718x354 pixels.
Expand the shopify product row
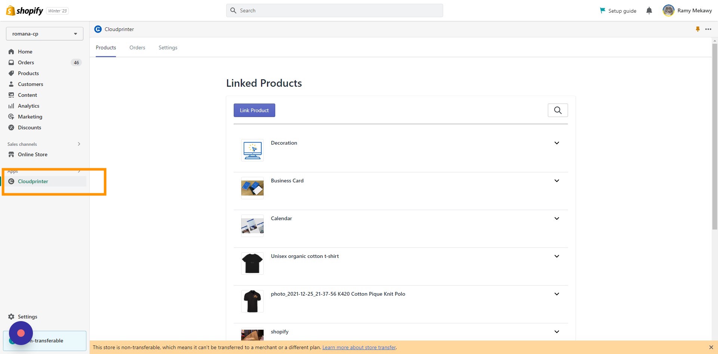tap(557, 332)
